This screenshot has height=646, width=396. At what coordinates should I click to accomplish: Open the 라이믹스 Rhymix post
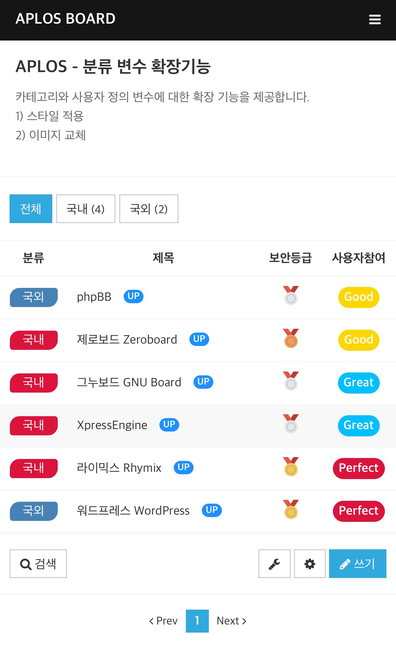(119, 468)
